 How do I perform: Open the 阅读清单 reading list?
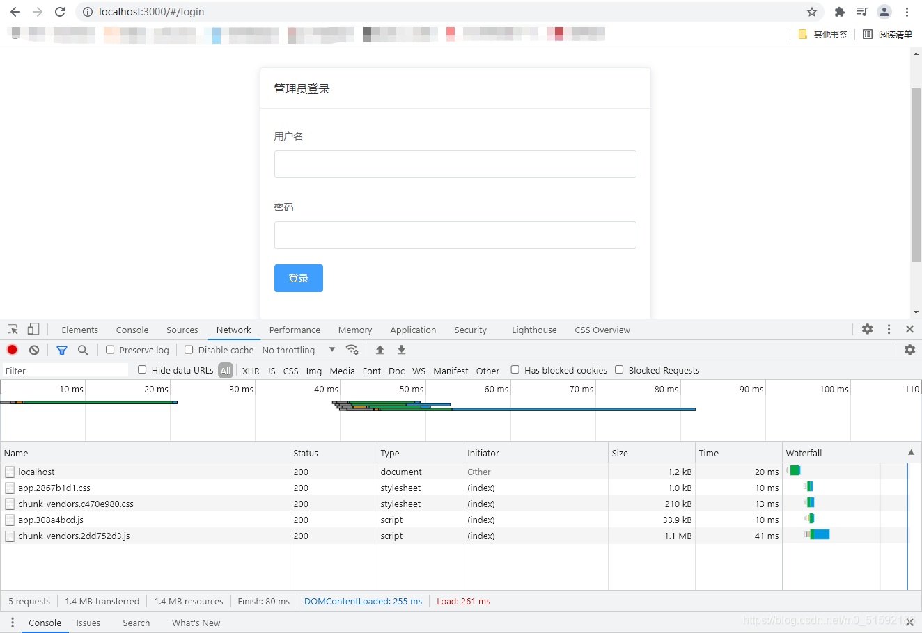[x=887, y=34]
